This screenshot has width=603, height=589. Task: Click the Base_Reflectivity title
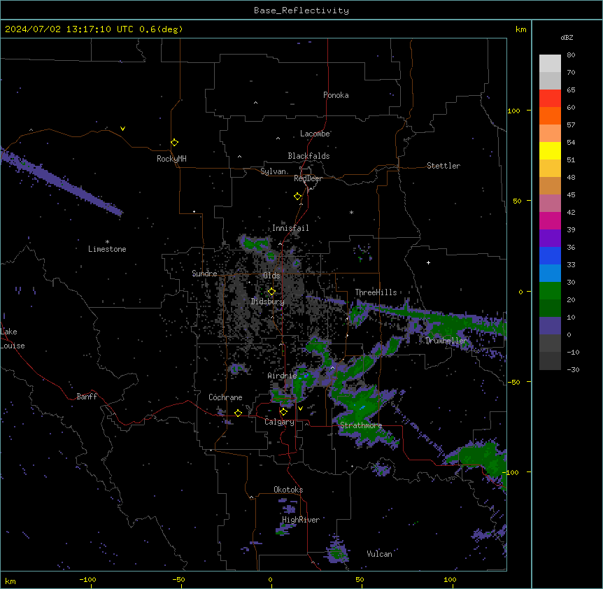[301, 10]
